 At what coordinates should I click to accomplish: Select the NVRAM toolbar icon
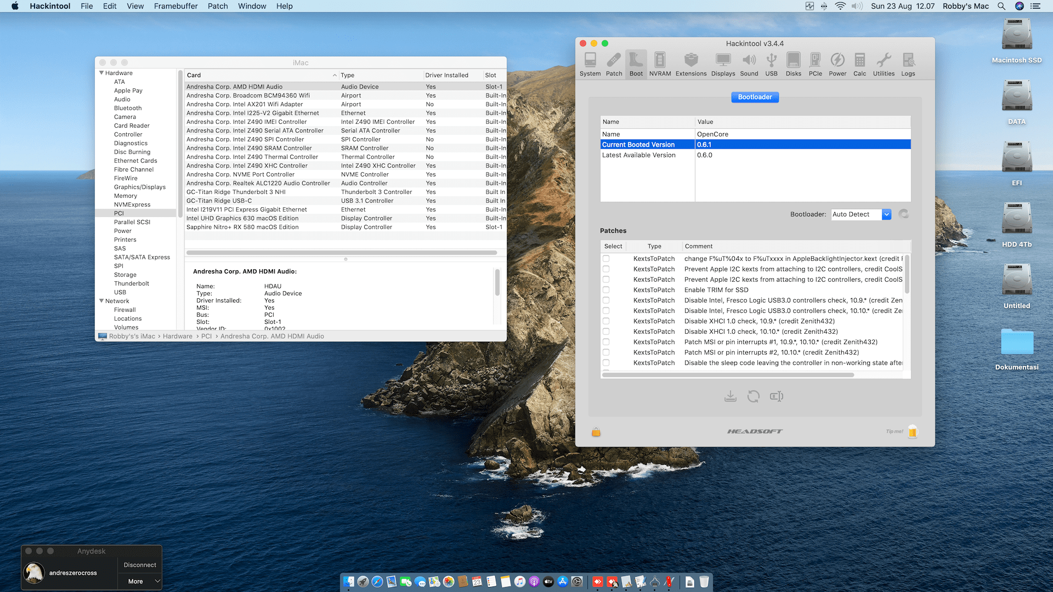tap(660, 65)
